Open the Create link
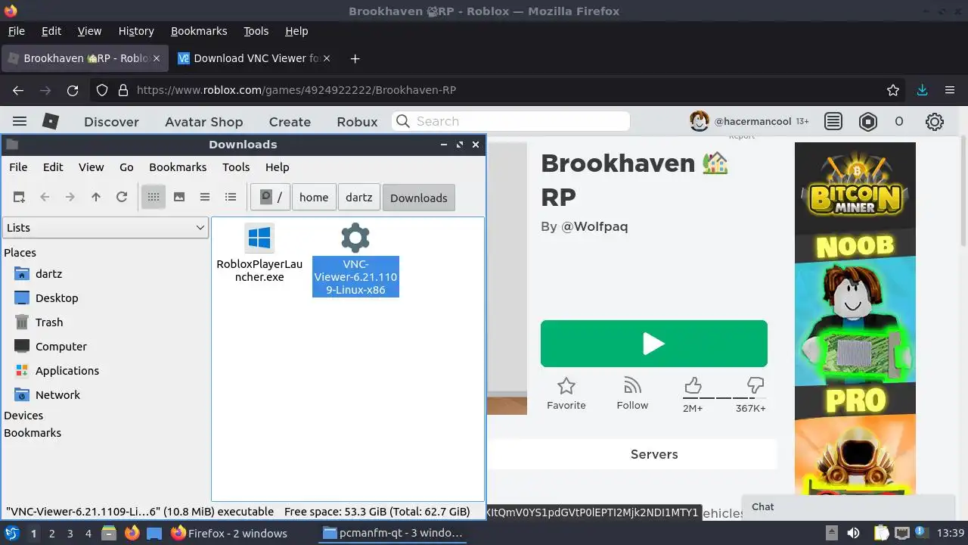Screen dimensions: 968x545 tap(290, 121)
